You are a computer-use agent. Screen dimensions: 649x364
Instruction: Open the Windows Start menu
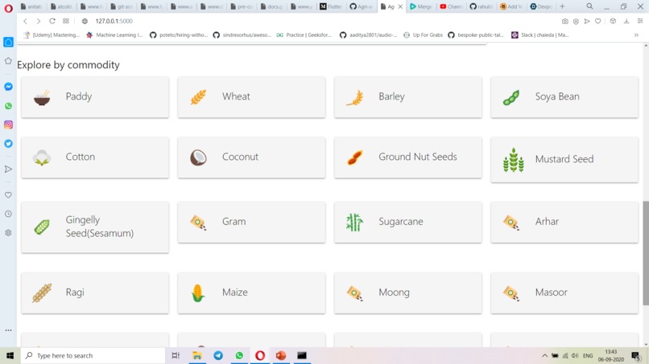10,356
